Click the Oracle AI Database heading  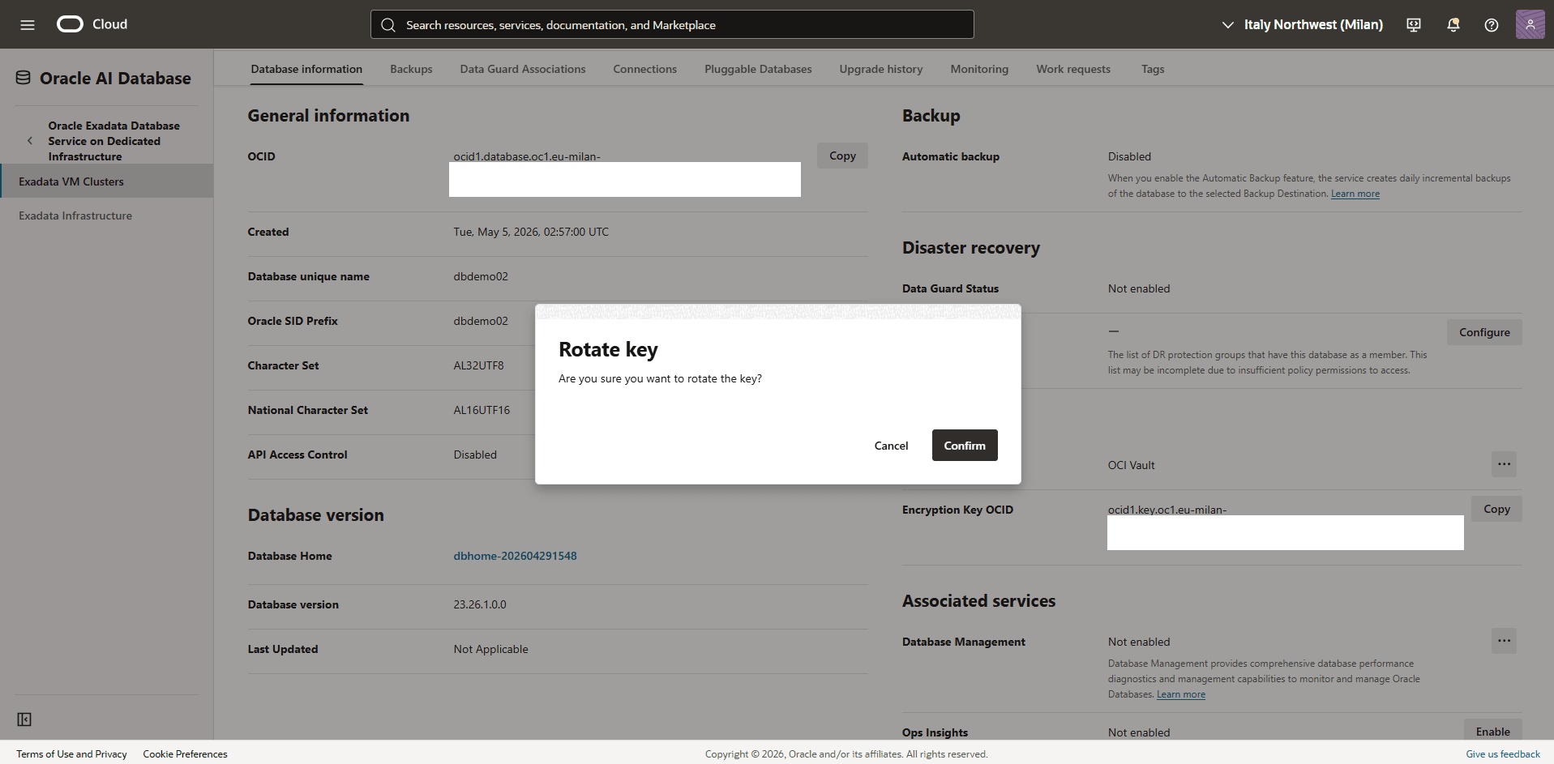(x=115, y=78)
